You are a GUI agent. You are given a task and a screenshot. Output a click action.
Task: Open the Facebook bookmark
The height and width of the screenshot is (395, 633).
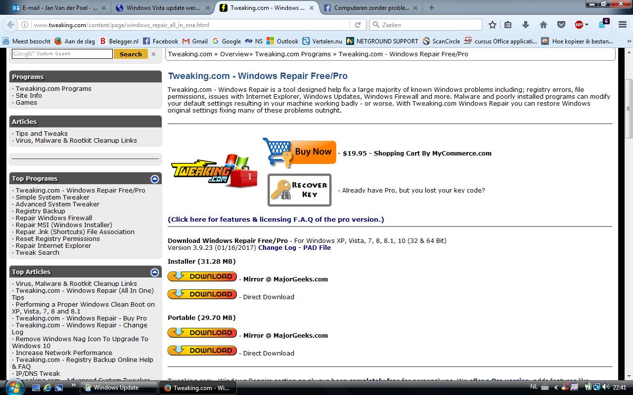click(x=160, y=41)
